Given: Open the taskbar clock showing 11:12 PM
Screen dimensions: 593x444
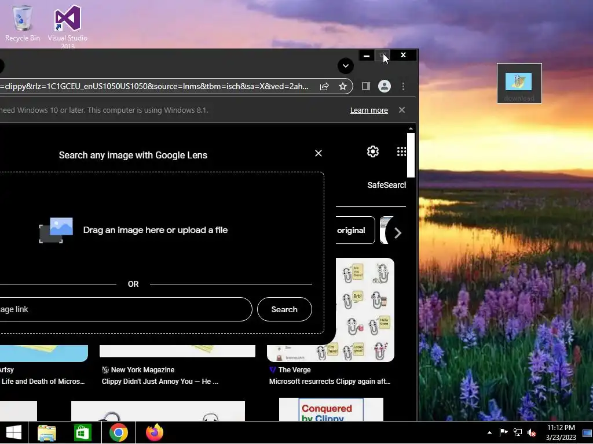Looking at the screenshot, I should [561, 432].
